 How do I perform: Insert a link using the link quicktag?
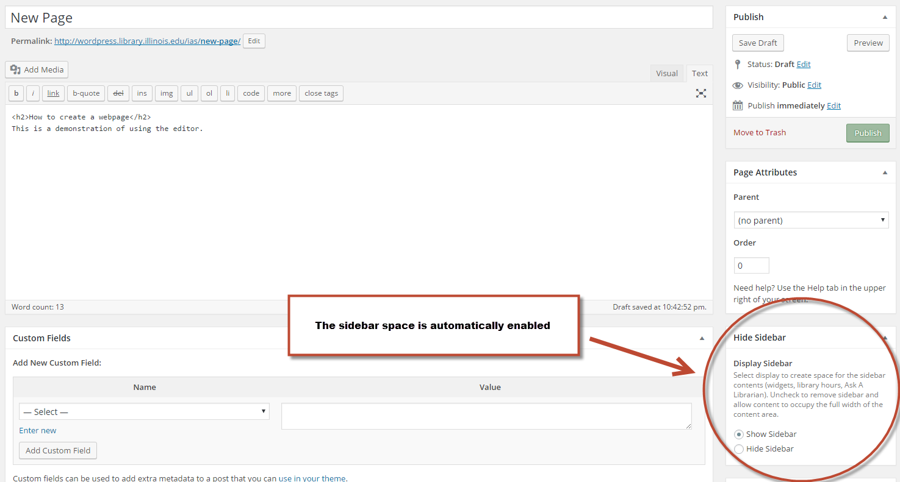[x=54, y=93]
